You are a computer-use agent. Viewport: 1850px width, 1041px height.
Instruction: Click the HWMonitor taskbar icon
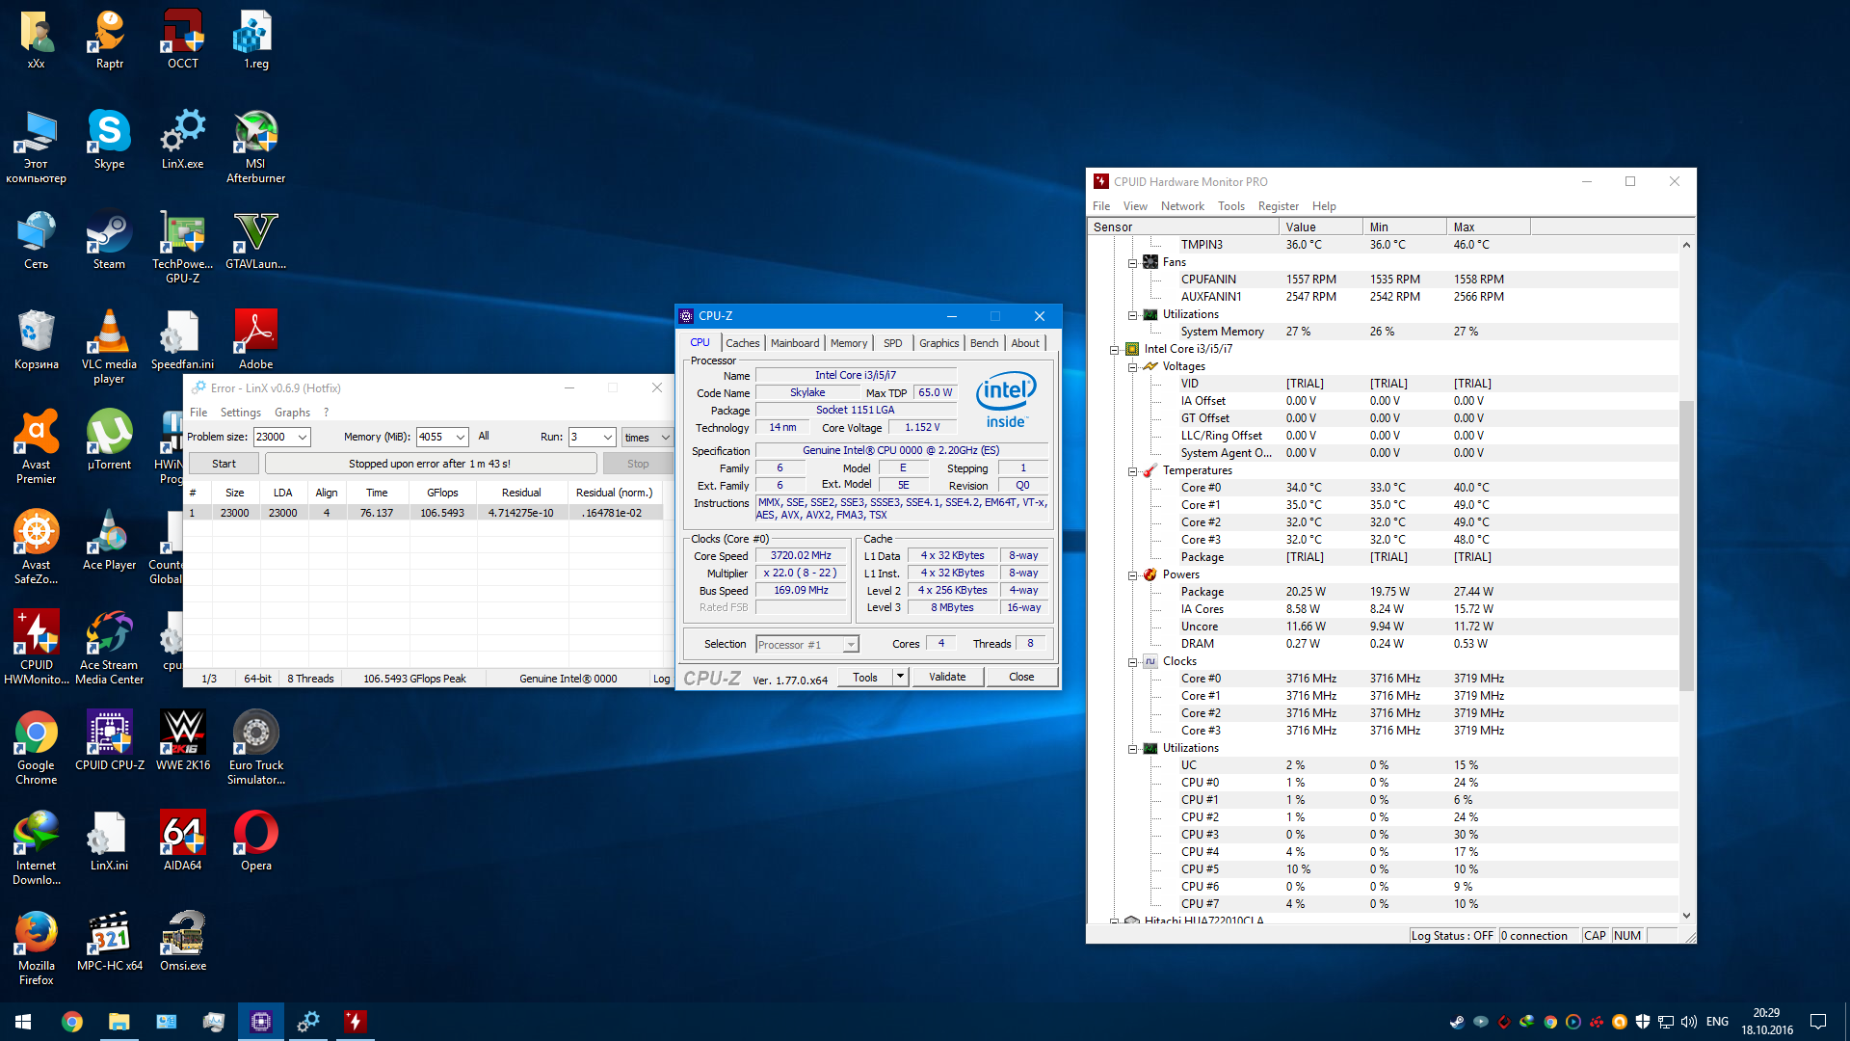[355, 1022]
